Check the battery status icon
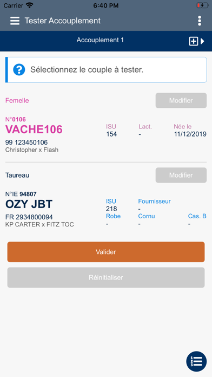The image size is (212, 377). tap(203, 5)
